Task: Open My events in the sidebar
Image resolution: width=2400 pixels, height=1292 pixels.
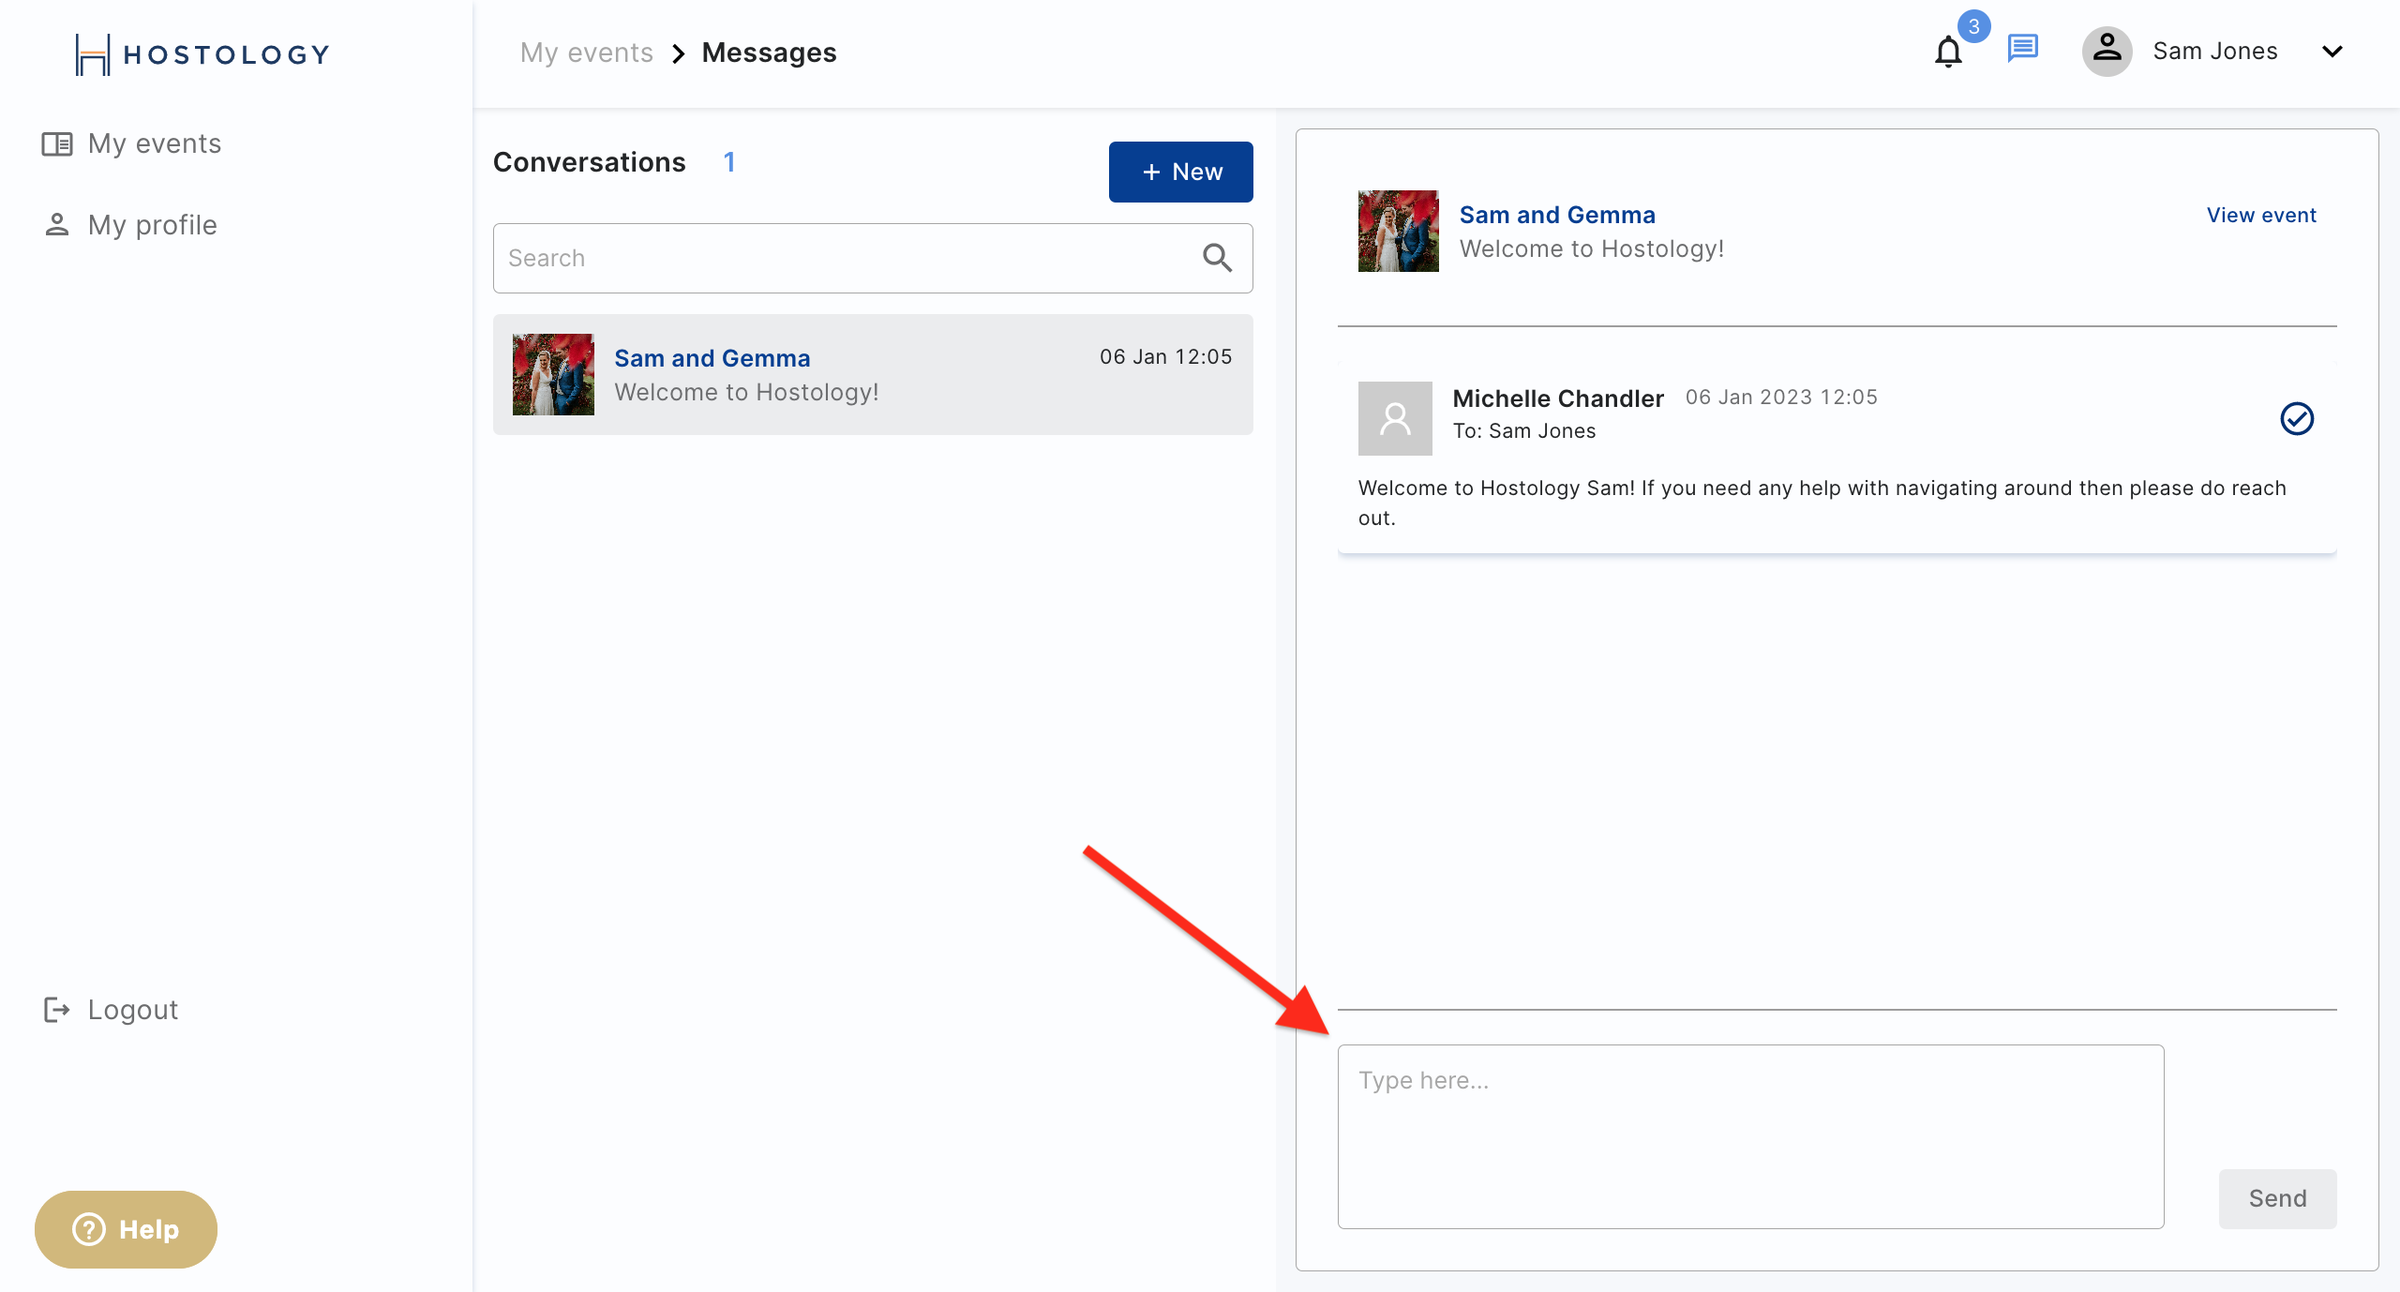Action: (x=131, y=143)
